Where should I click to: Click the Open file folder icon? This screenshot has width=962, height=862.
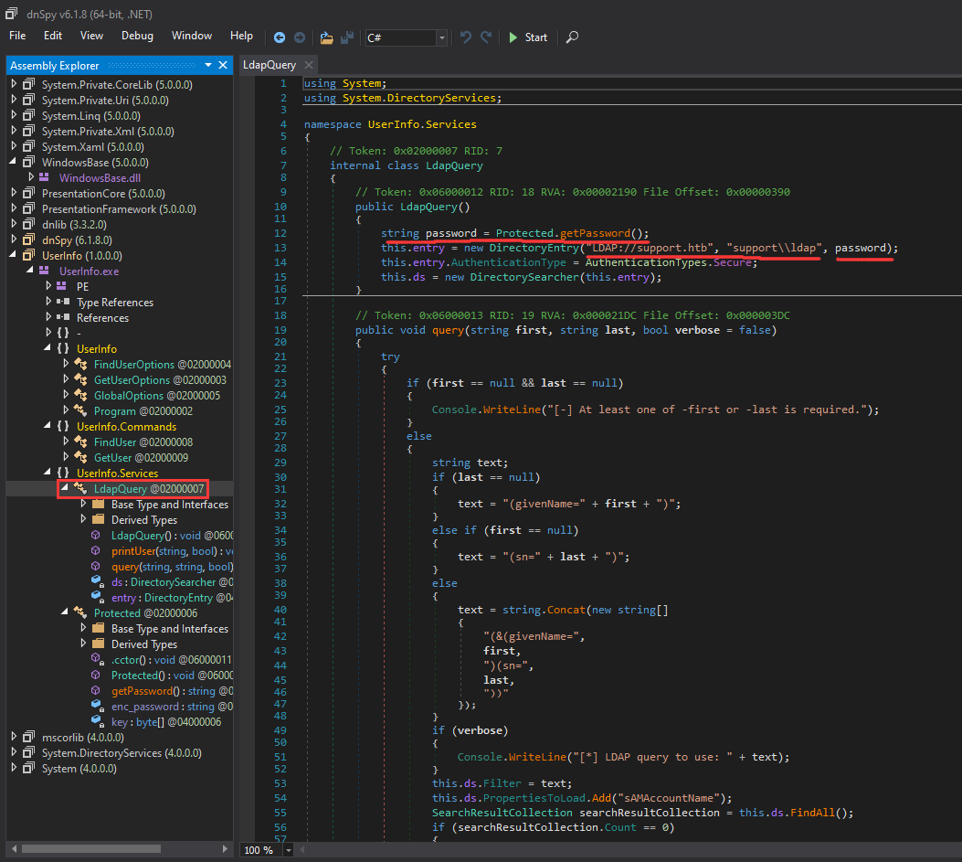(x=327, y=37)
